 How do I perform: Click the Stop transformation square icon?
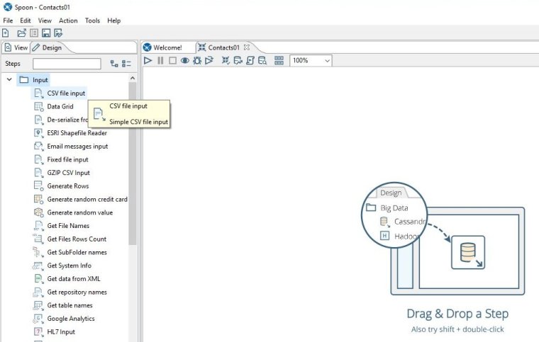(172, 61)
